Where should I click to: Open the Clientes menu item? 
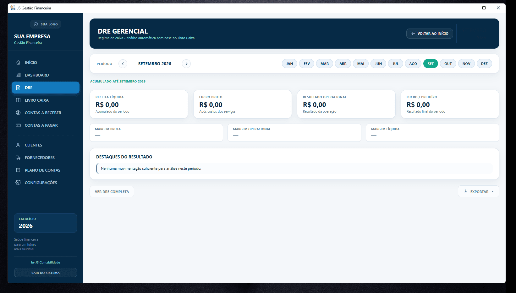(x=46, y=145)
